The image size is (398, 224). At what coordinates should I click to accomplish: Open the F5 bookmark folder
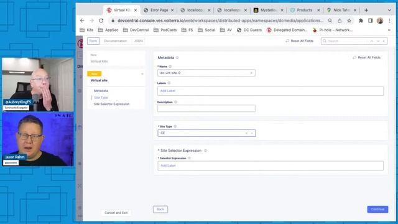click(x=187, y=30)
